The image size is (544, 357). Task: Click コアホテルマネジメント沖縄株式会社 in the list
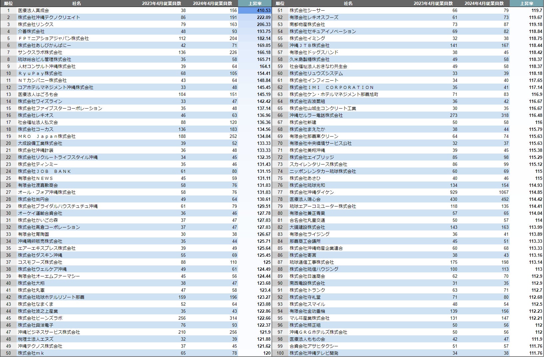56,87
